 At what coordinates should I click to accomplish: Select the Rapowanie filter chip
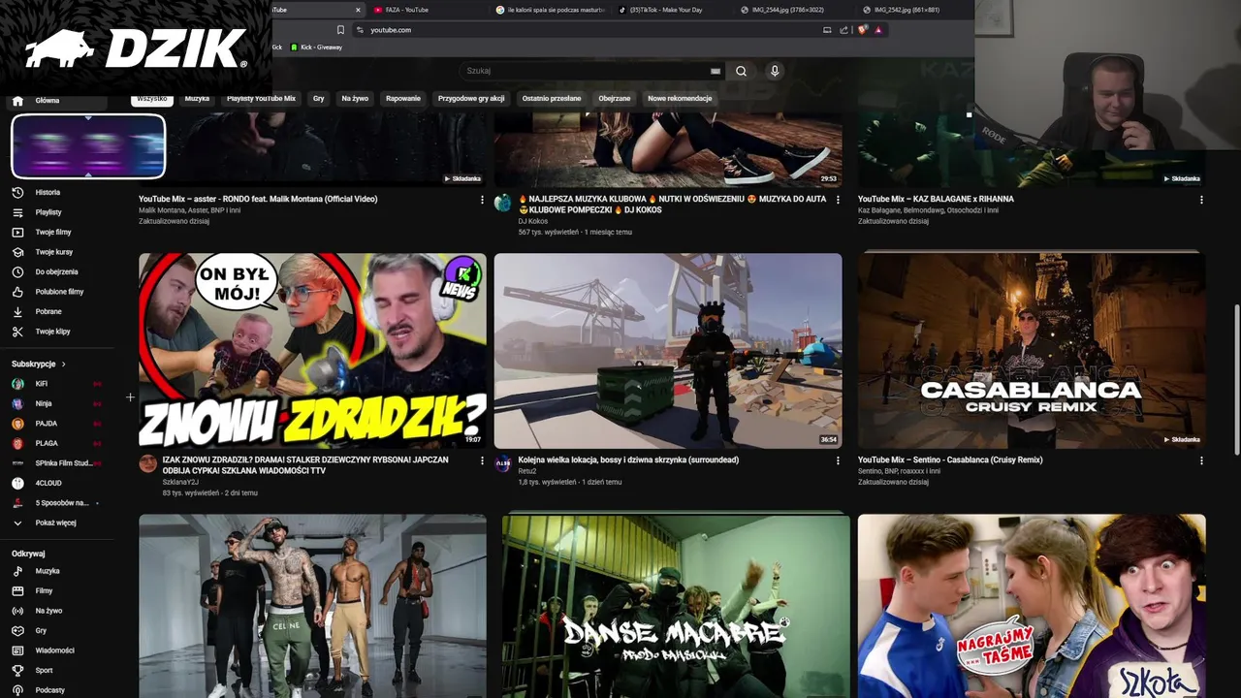(x=403, y=99)
